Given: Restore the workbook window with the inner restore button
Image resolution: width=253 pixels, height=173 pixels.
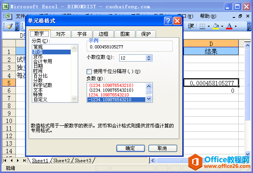Looking at the screenshot, I should coord(240,16).
